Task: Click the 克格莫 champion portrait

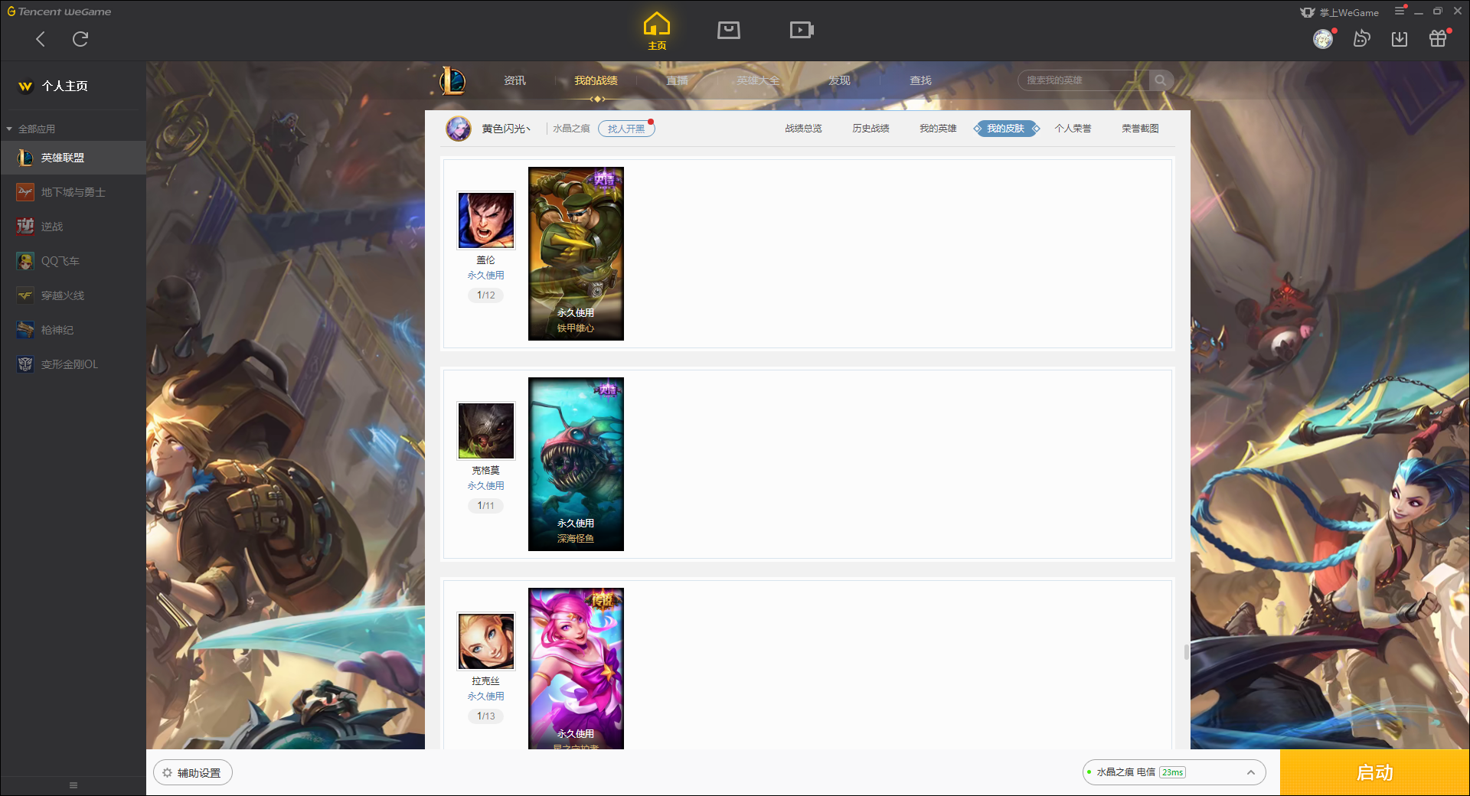Action: pos(486,431)
